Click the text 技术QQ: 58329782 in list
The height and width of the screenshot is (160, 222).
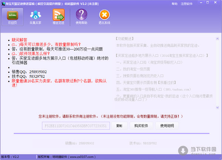[x=28, y=76]
